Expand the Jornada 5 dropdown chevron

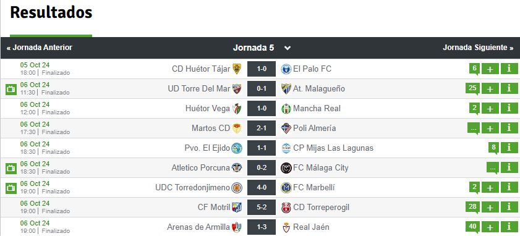tap(288, 48)
